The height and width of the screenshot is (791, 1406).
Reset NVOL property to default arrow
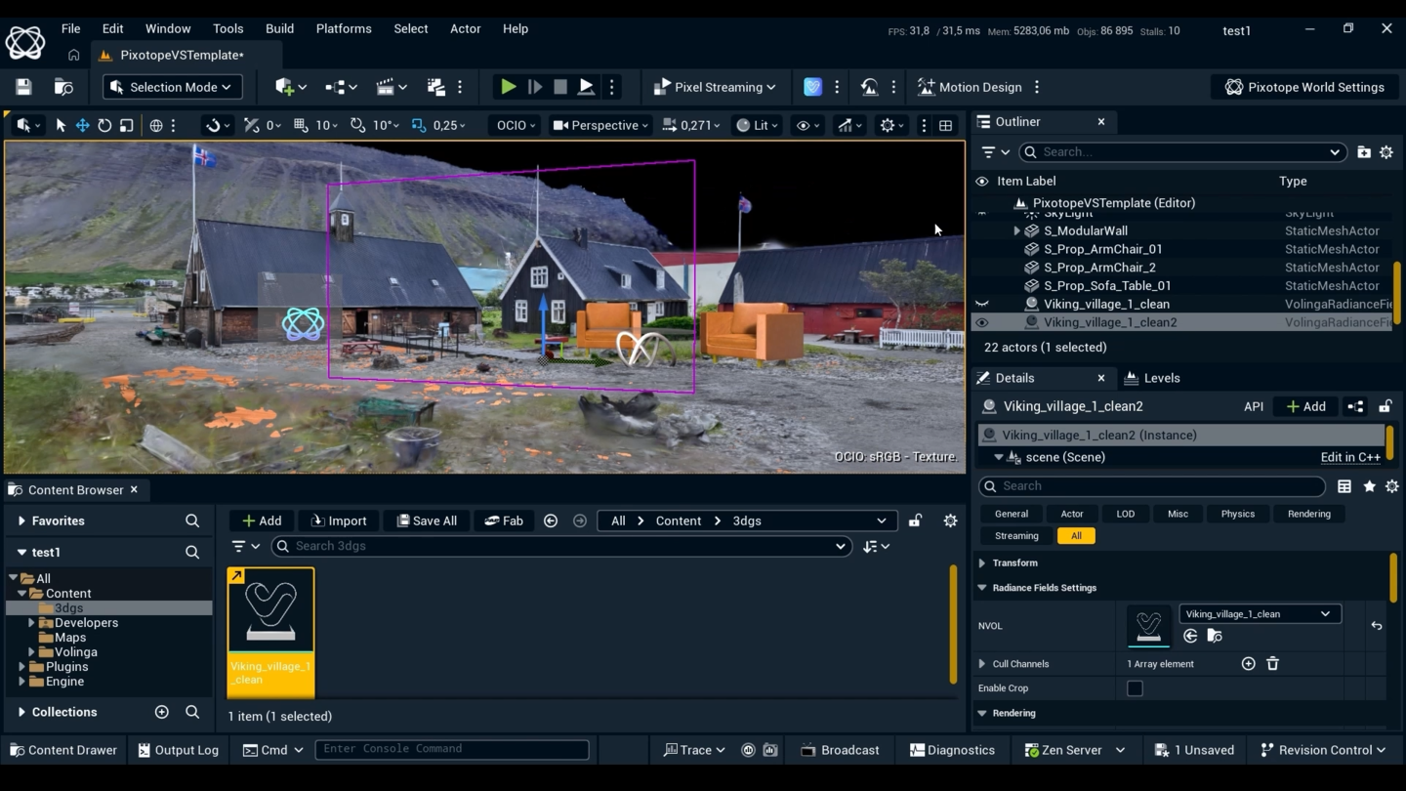1377,626
